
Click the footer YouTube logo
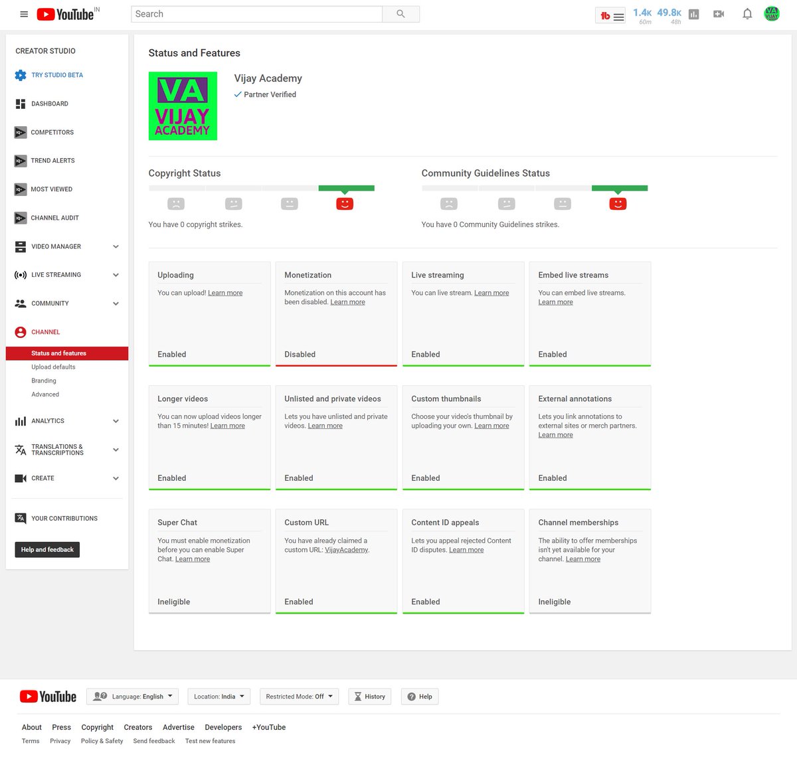pos(48,697)
